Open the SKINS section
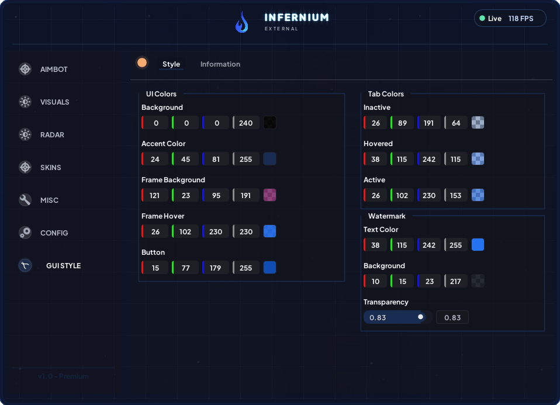Viewport: 560px width, 405px height. coord(51,168)
